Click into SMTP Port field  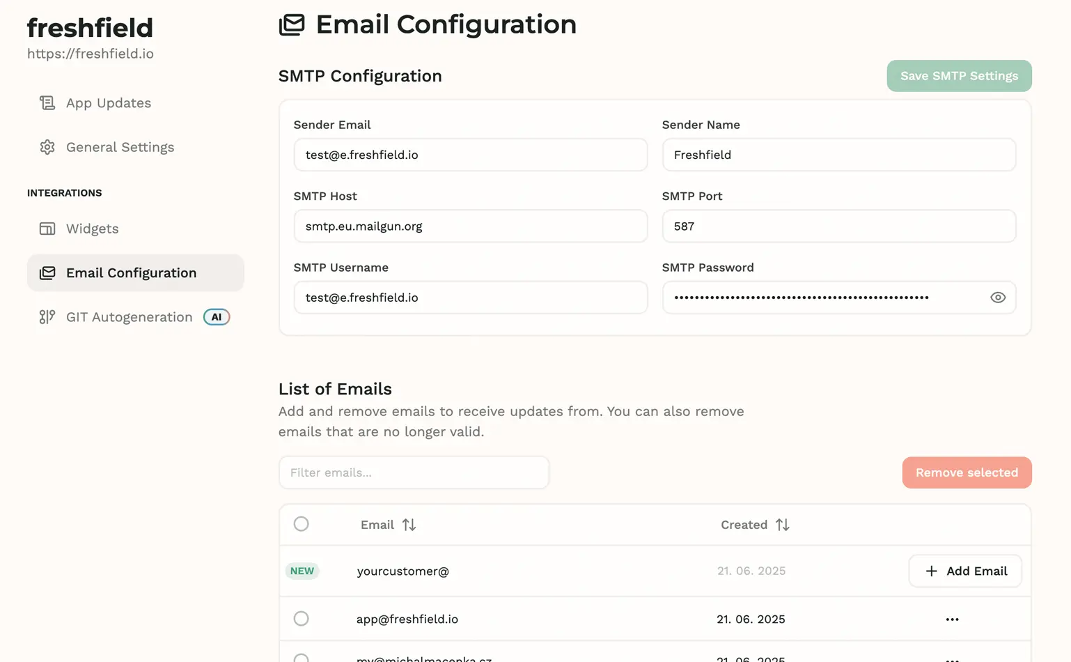[x=839, y=226]
